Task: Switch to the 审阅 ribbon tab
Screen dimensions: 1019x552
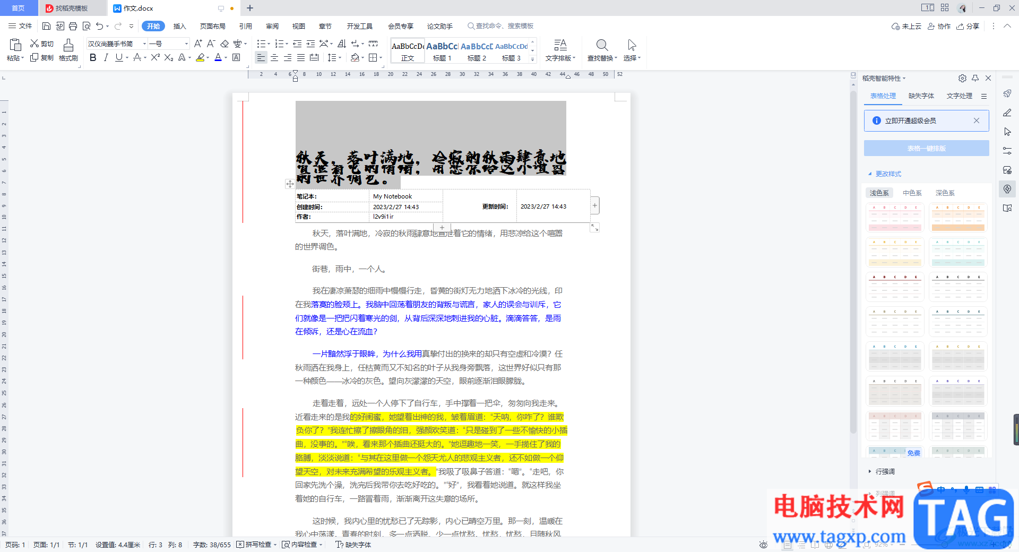Action: pyautogui.click(x=272, y=26)
